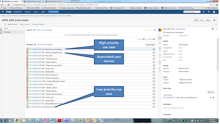This screenshot has width=220, height=124.
Task: Open the help question-mark icon menu
Action: pyautogui.click(x=204, y=12)
